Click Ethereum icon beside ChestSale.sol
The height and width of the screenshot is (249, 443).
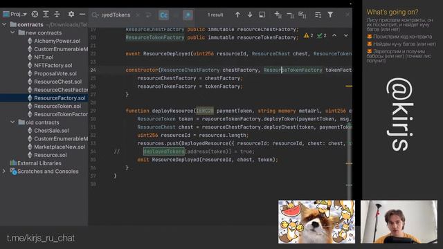click(x=30, y=131)
